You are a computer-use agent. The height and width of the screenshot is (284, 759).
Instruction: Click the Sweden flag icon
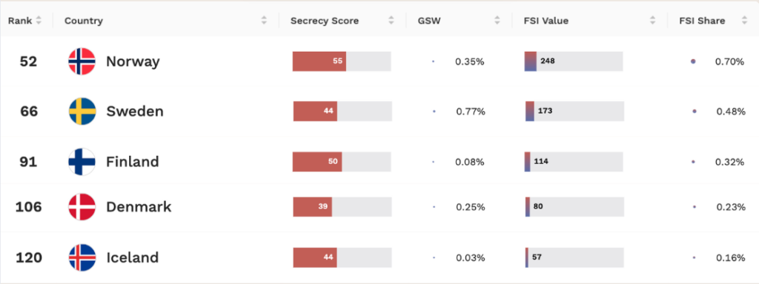[x=82, y=112]
